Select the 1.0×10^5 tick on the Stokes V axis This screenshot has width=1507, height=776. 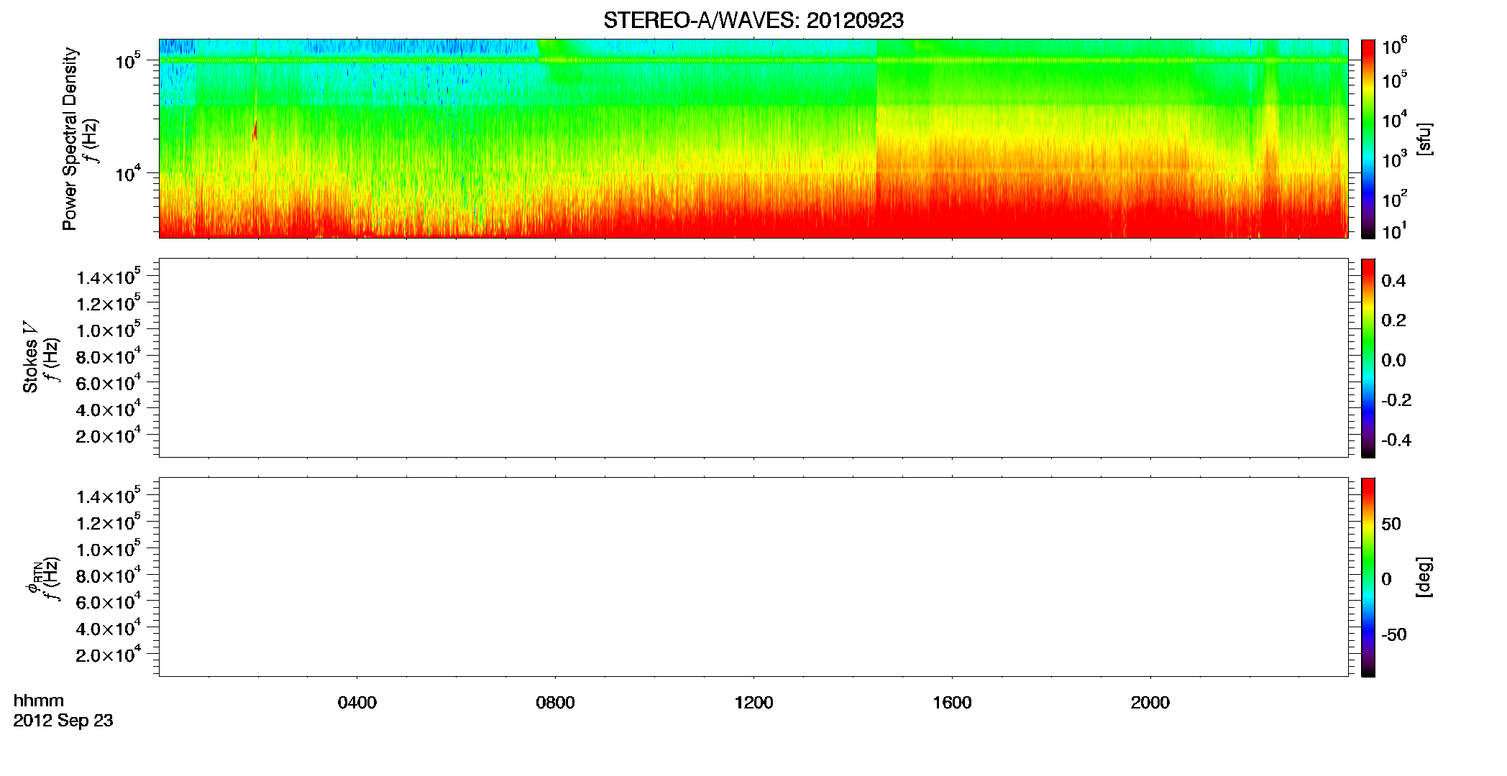[x=109, y=331]
